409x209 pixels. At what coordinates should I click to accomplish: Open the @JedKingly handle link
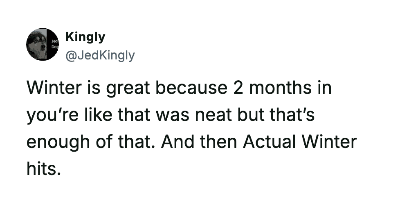[x=100, y=55]
